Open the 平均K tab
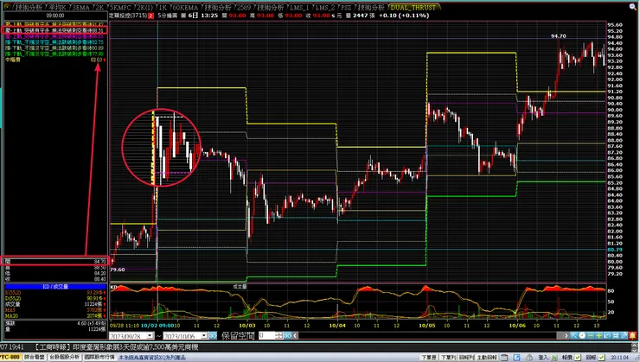640x362 pixels. pos(58,7)
